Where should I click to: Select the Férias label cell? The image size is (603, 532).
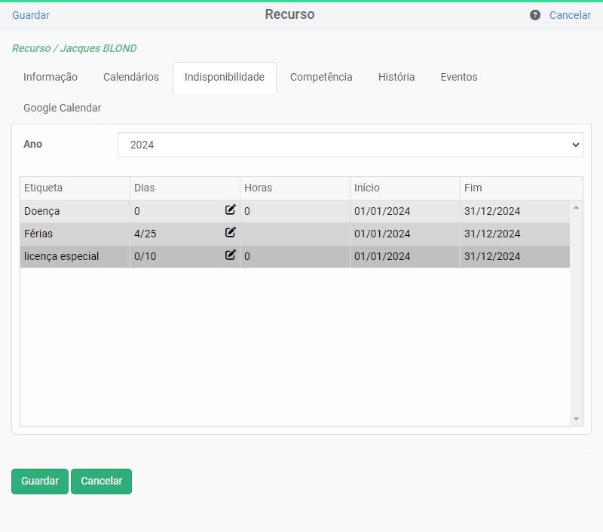(75, 234)
